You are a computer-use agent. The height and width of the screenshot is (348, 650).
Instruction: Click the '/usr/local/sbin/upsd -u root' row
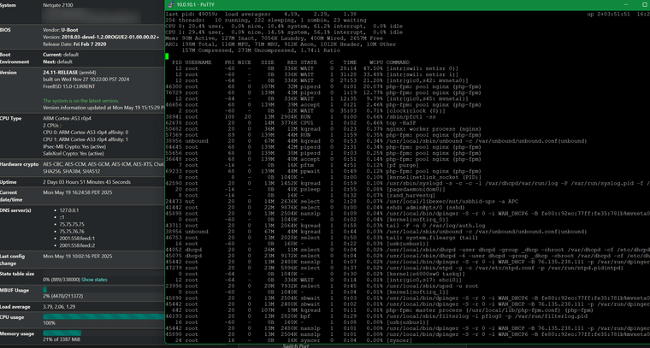[322, 286]
